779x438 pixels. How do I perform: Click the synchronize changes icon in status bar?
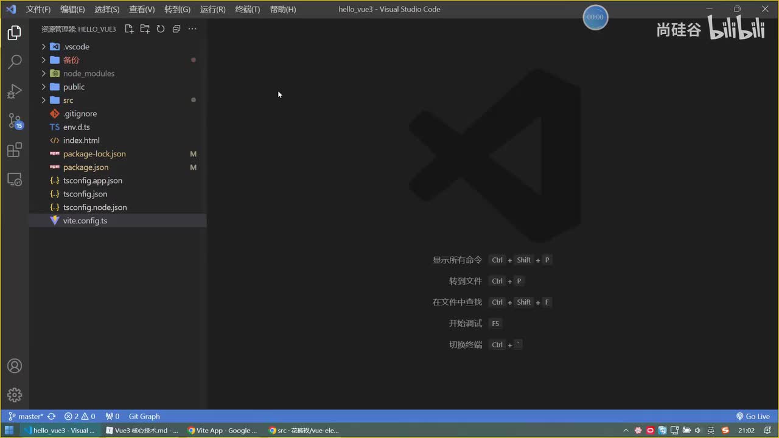pyautogui.click(x=52, y=417)
